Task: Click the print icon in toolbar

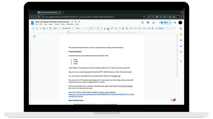Action: click(44, 28)
